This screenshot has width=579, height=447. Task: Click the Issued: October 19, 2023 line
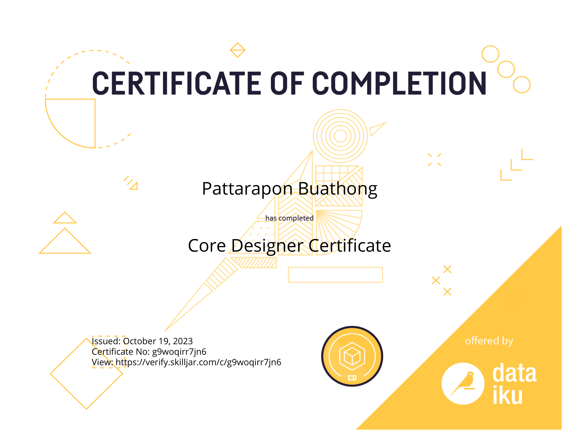coord(142,341)
